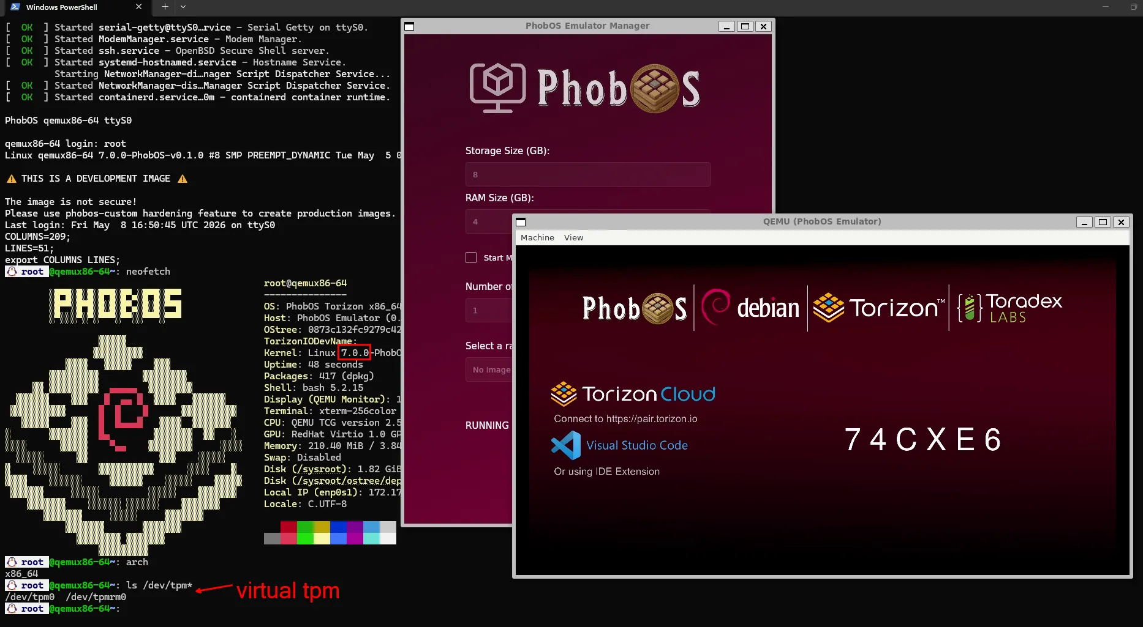Click the Toradex Labs logo in QEMU

(1010, 308)
